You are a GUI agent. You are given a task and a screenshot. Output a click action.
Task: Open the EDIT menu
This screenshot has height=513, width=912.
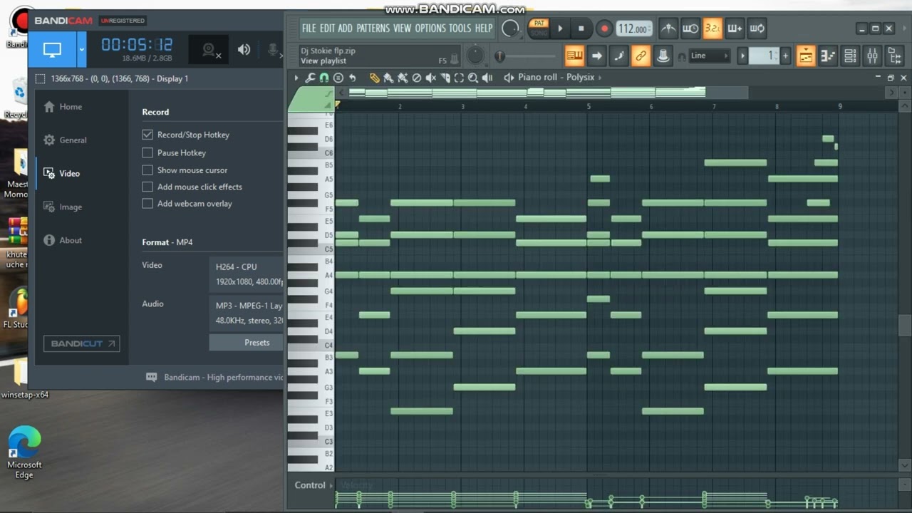[x=327, y=28]
